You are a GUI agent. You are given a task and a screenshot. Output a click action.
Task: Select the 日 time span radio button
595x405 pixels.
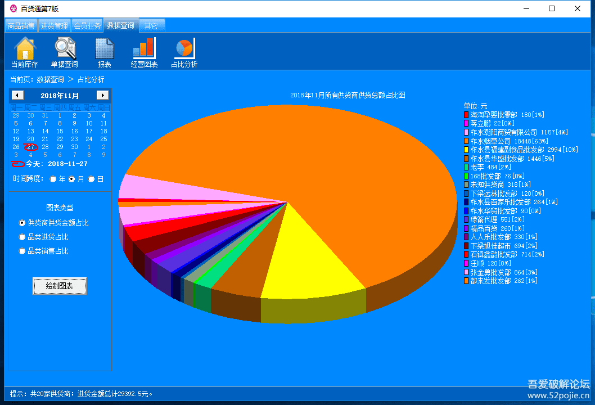click(91, 179)
